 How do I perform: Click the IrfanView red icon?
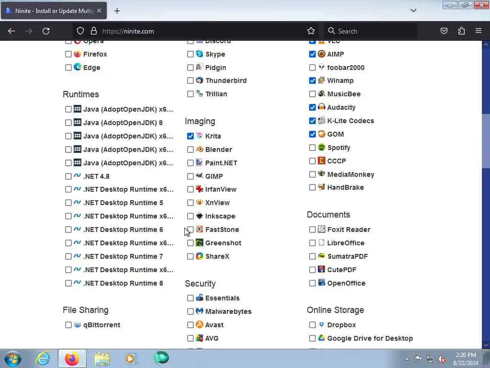(x=200, y=189)
